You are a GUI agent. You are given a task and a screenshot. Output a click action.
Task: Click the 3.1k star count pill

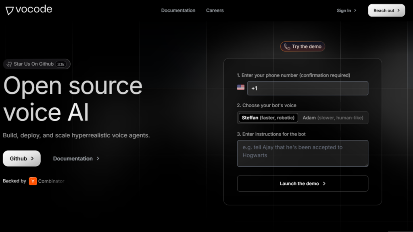pyautogui.click(x=61, y=64)
